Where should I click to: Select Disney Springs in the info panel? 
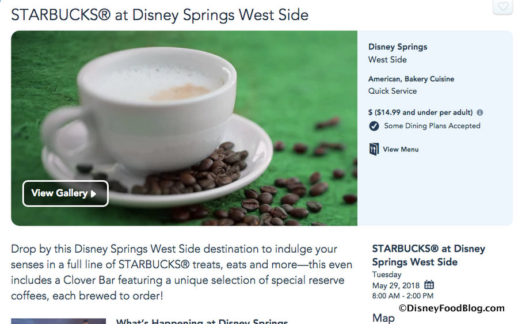tap(398, 47)
